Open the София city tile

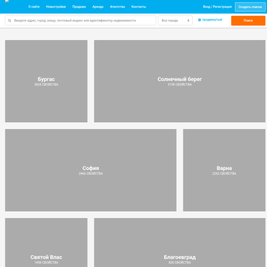(91, 170)
